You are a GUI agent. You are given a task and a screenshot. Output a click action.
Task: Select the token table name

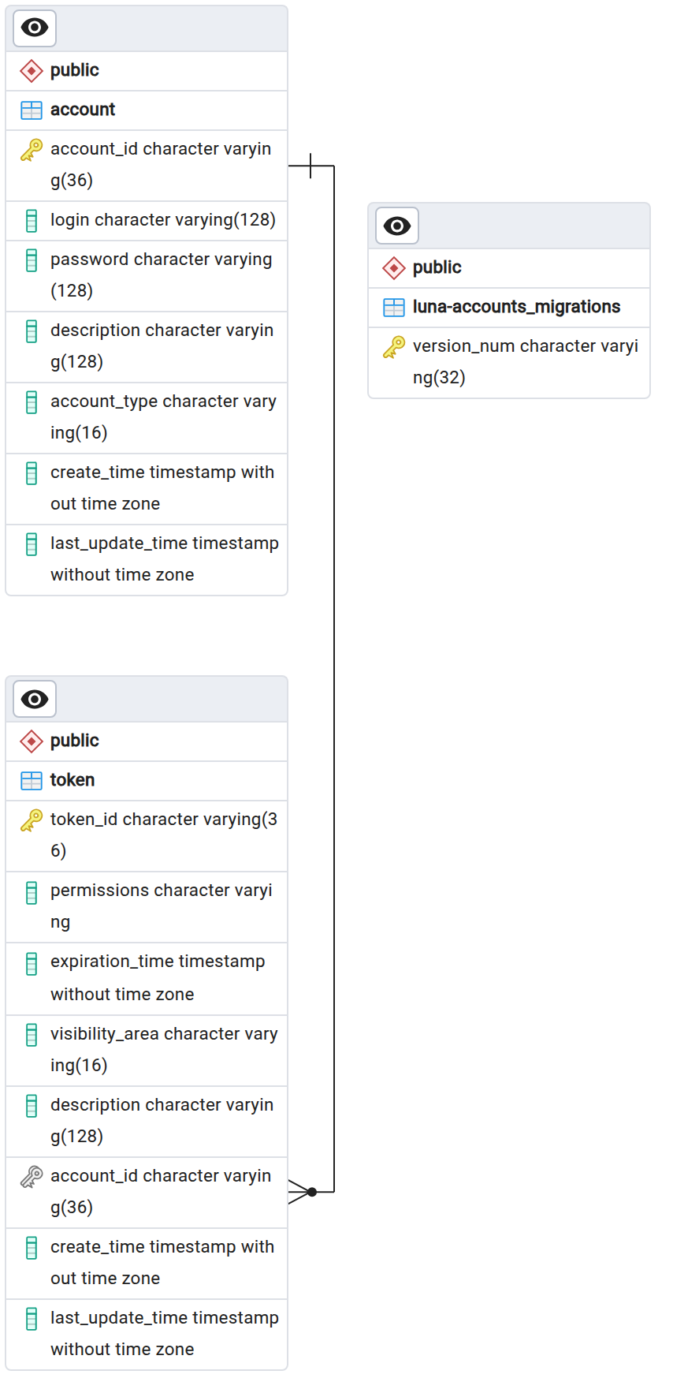(x=73, y=780)
